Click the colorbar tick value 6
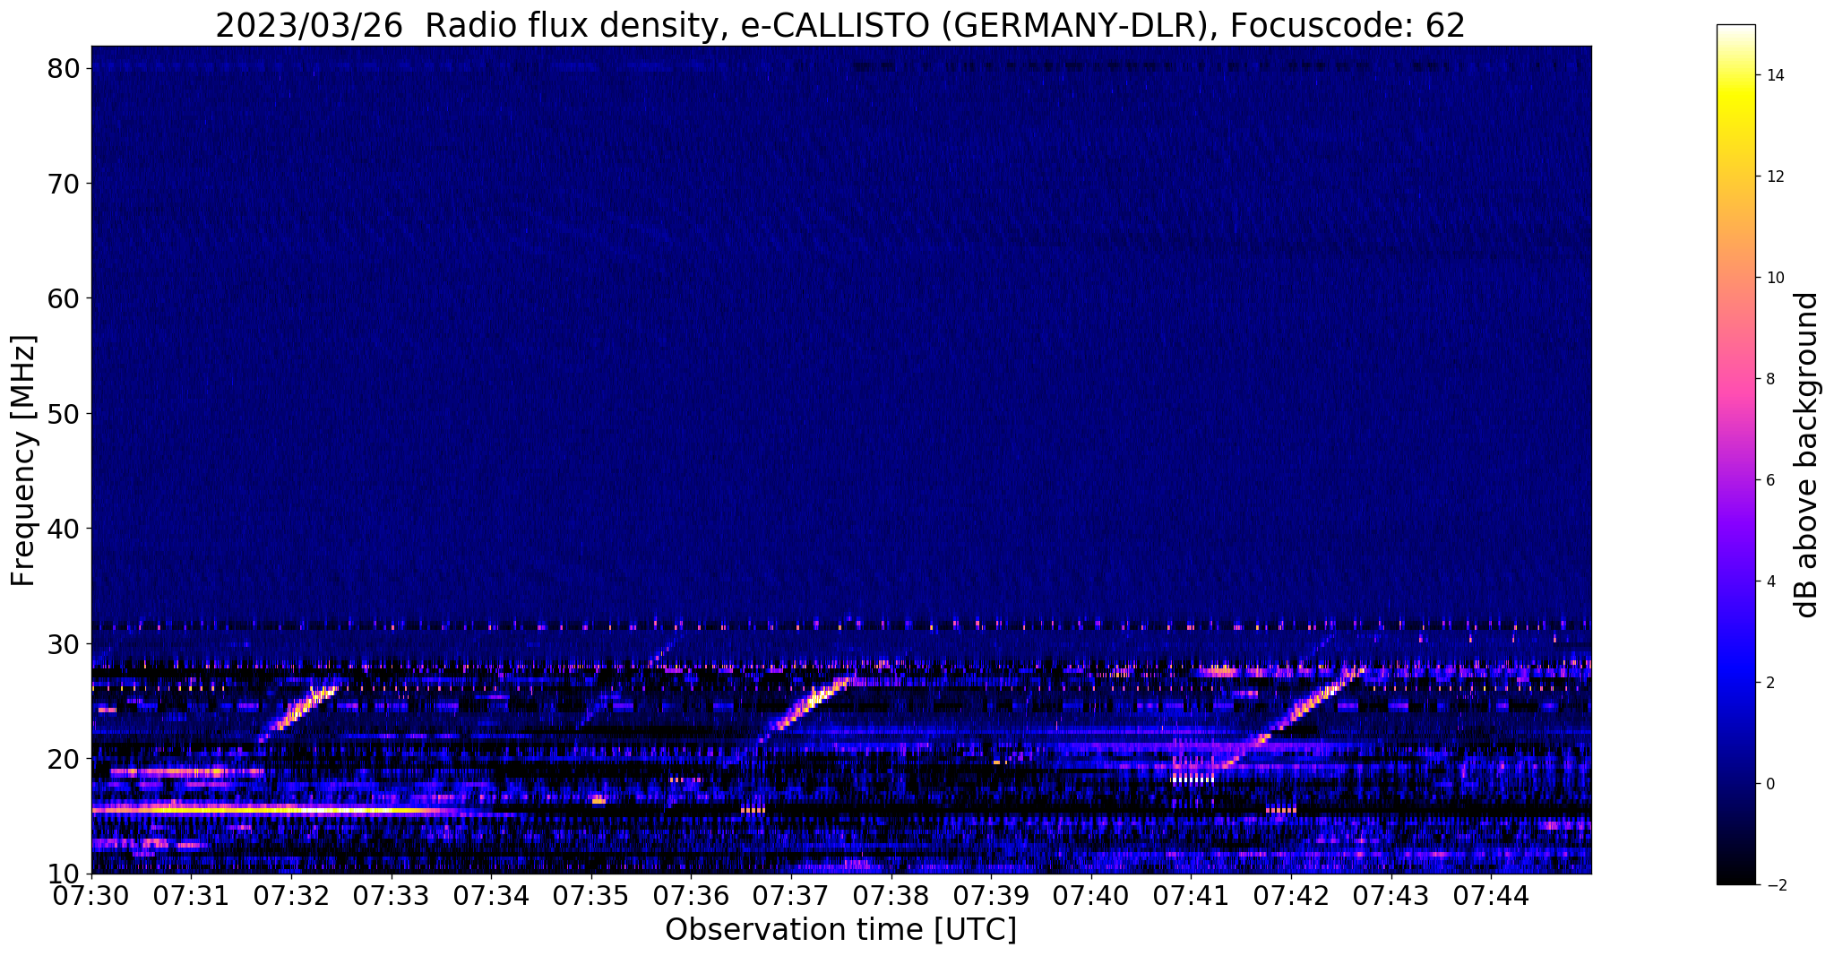Viewport: 1834px width, 956px height. pos(1770,480)
